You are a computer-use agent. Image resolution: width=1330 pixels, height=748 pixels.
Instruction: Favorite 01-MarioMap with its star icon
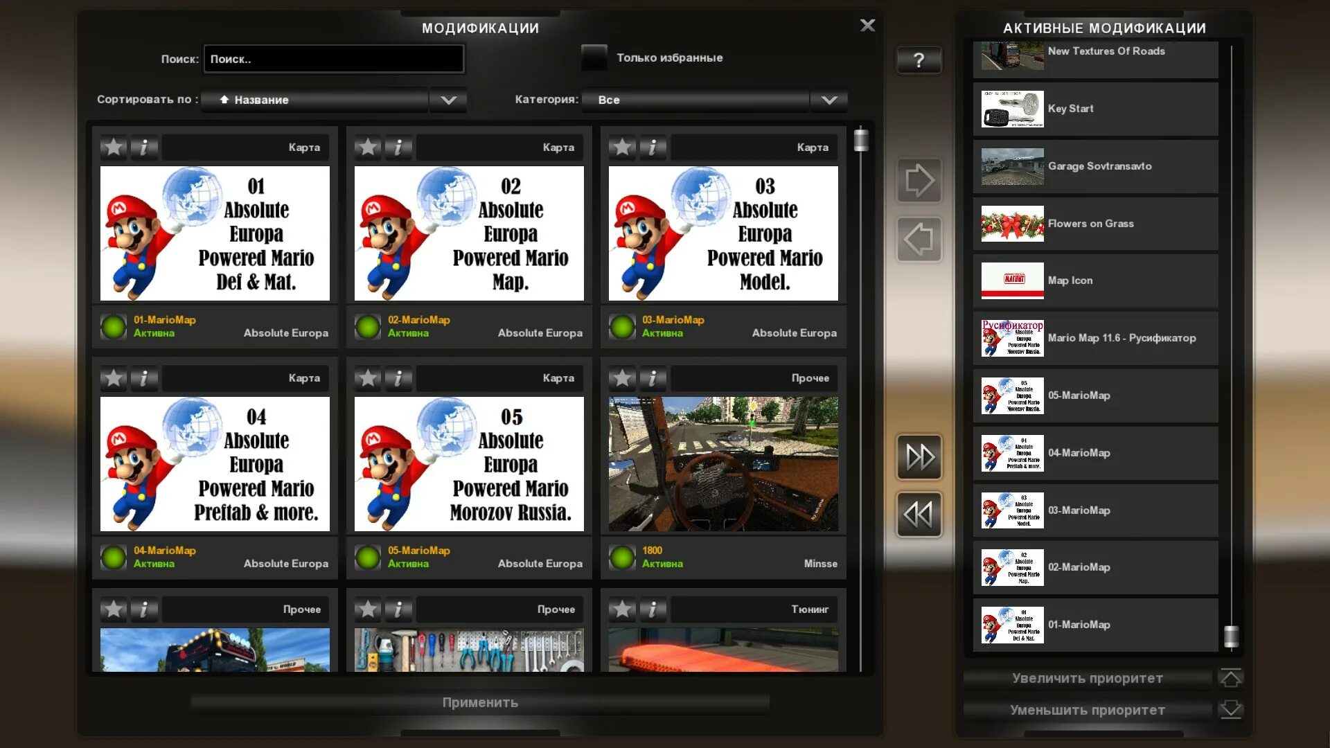(x=114, y=147)
